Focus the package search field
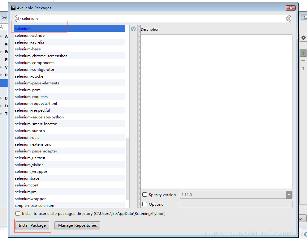 click(x=153, y=19)
